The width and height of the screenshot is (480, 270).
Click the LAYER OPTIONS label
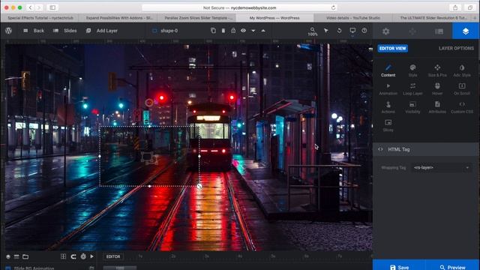(x=456, y=48)
